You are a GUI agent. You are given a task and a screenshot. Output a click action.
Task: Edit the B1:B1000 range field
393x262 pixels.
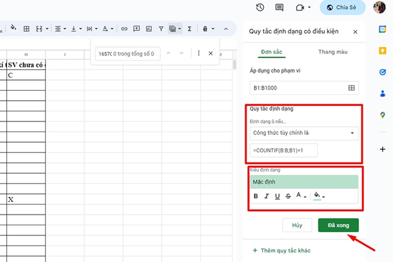tap(304, 88)
